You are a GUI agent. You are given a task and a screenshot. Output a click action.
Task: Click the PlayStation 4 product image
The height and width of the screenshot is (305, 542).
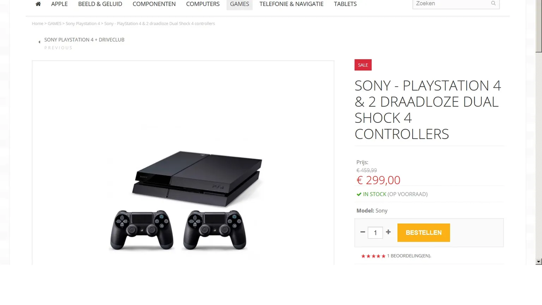(x=183, y=199)
